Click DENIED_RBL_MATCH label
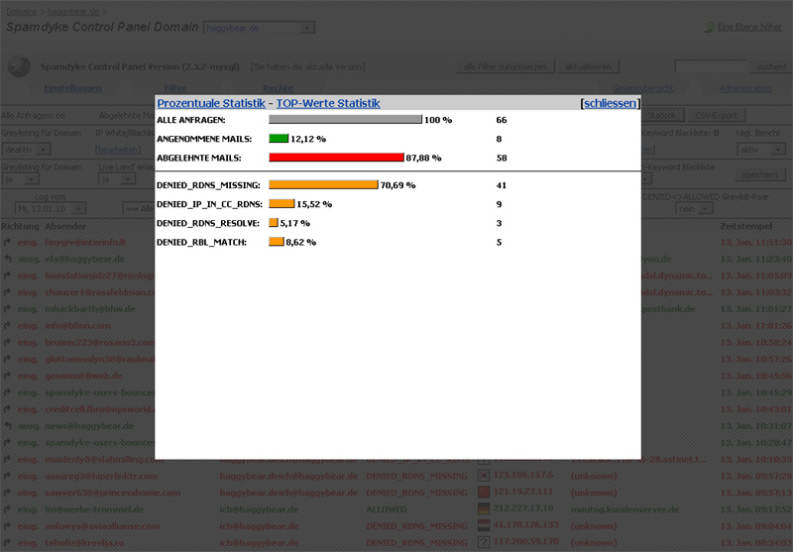Image resolution: width=793 pixels, height=552 pixels. point(202,242)
